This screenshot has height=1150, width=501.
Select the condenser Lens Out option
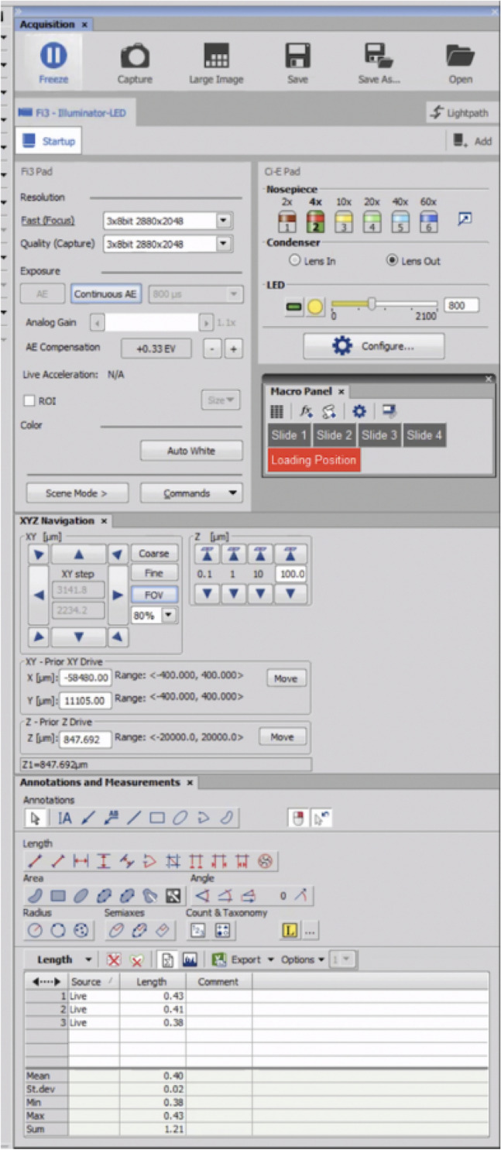tap(392, 261)
